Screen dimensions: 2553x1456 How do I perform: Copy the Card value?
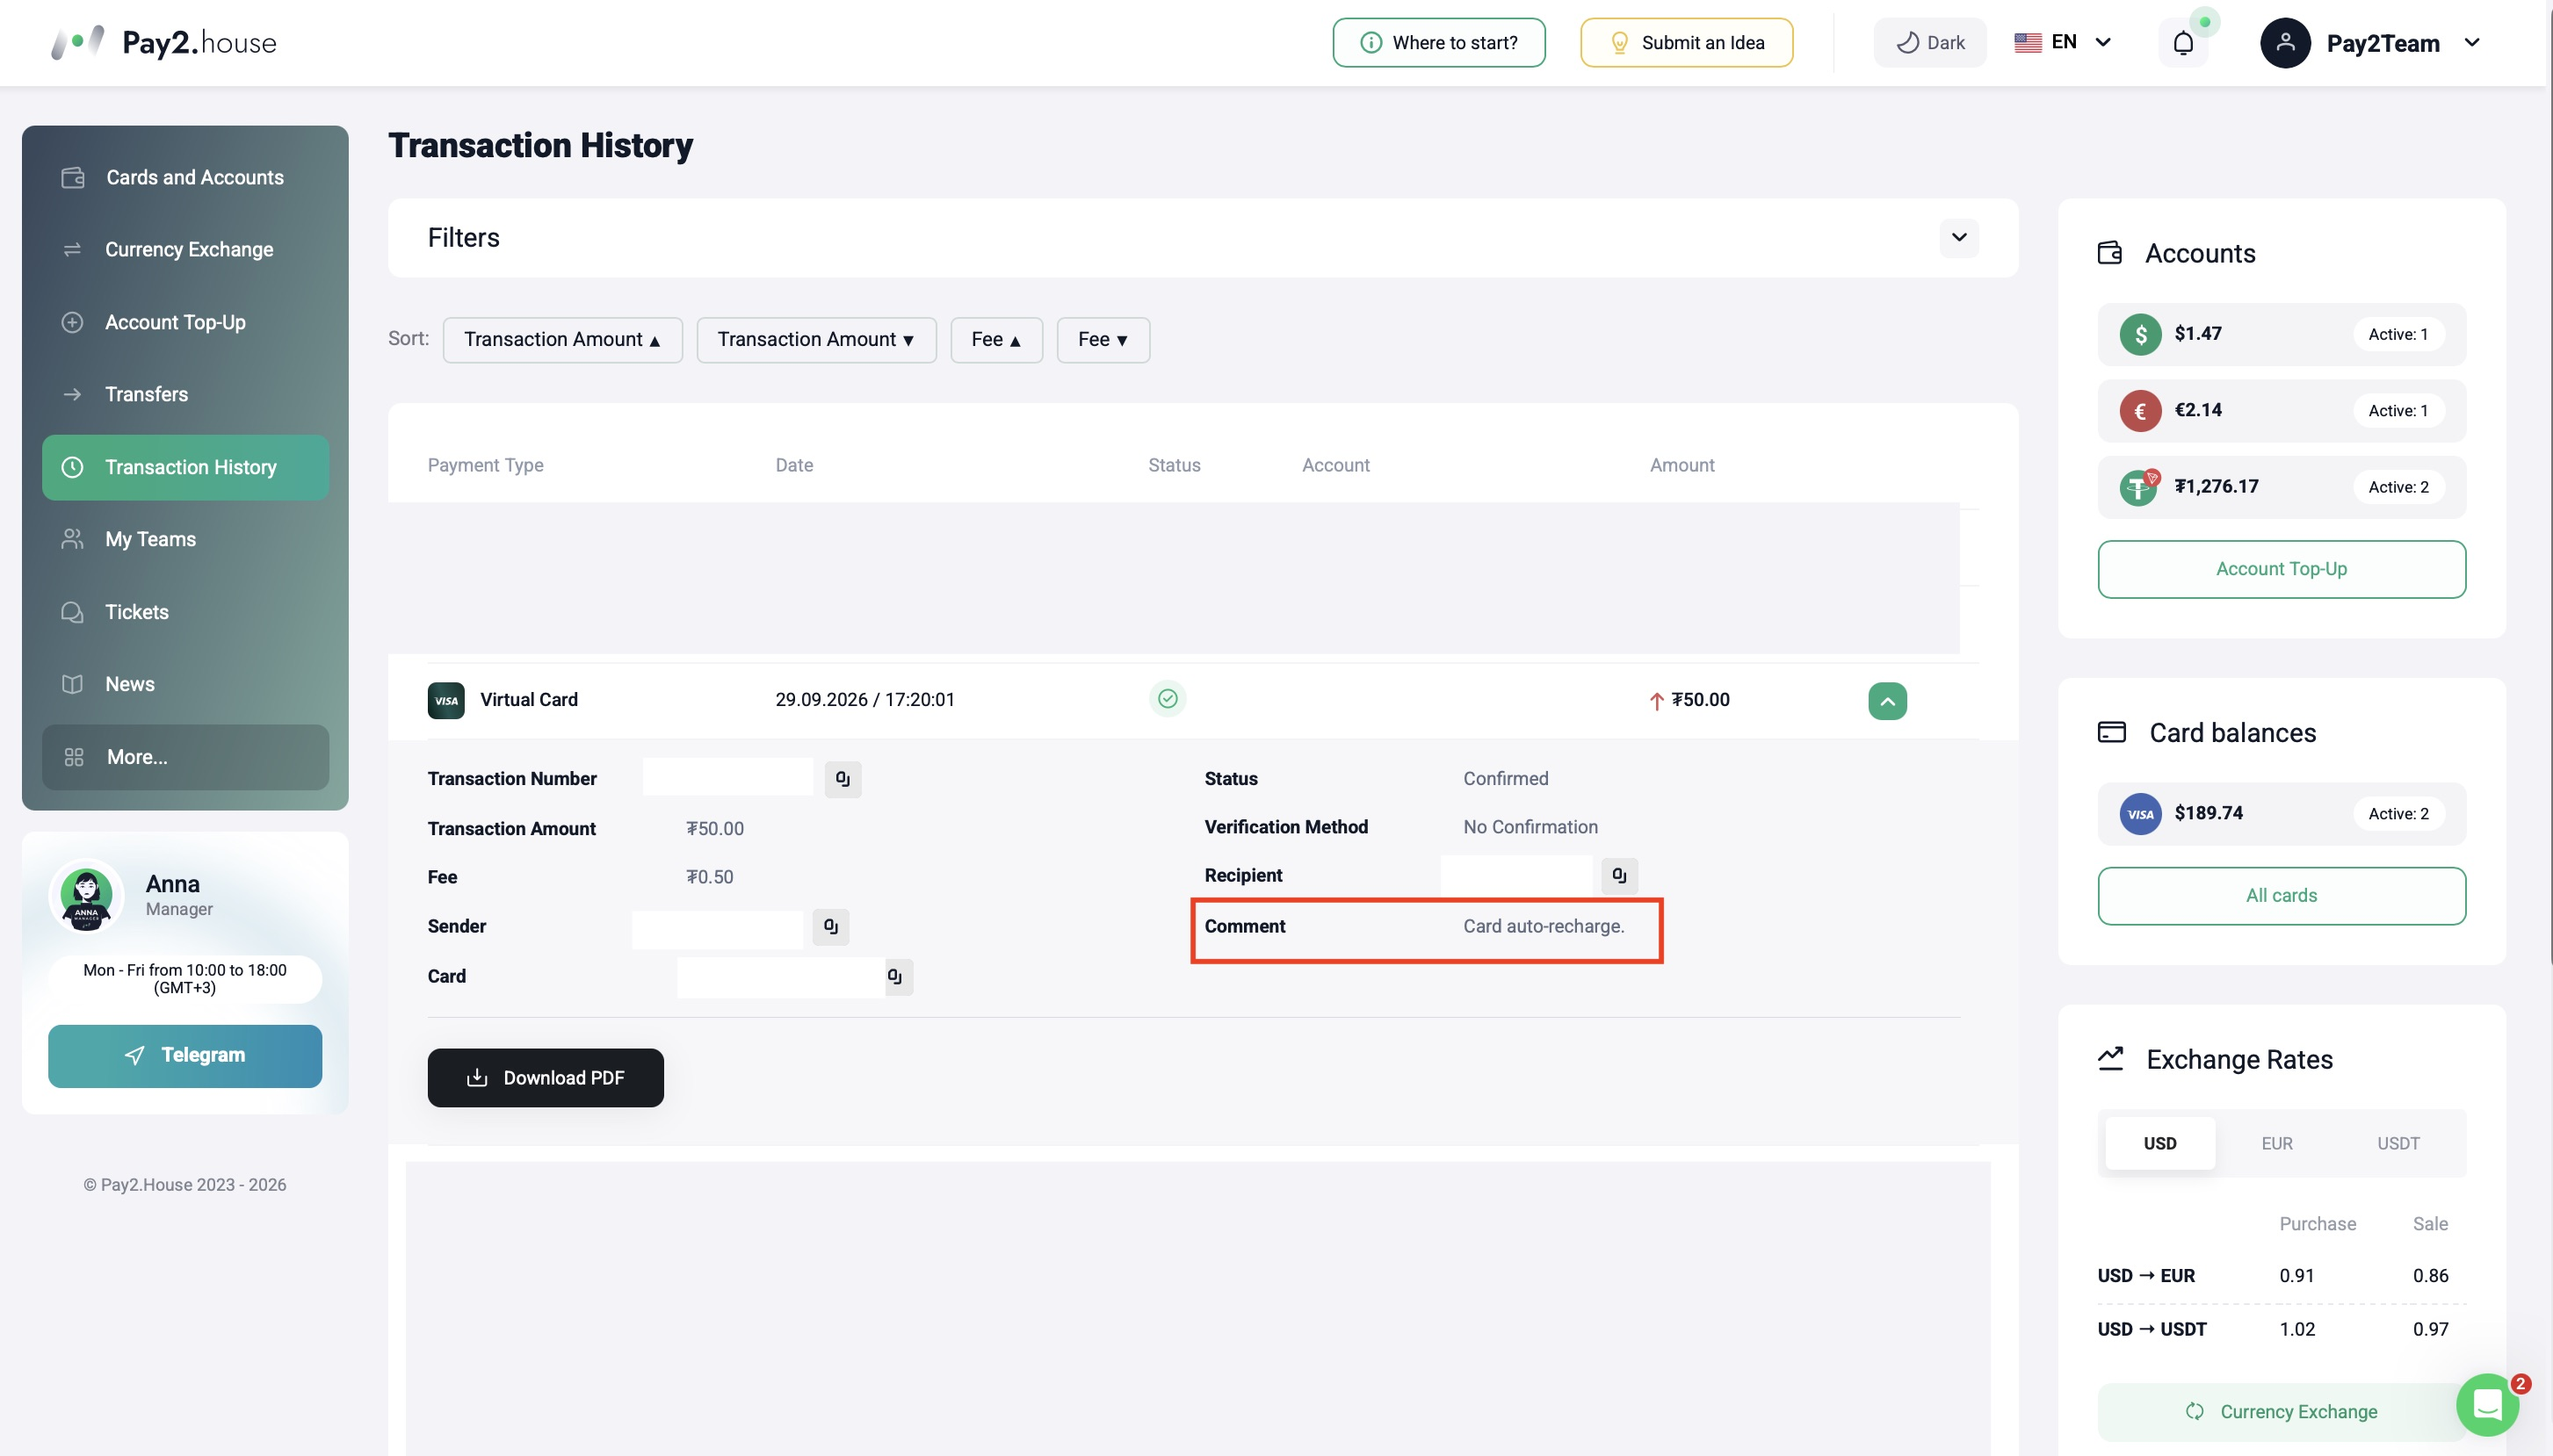click(x=895, y=977)
